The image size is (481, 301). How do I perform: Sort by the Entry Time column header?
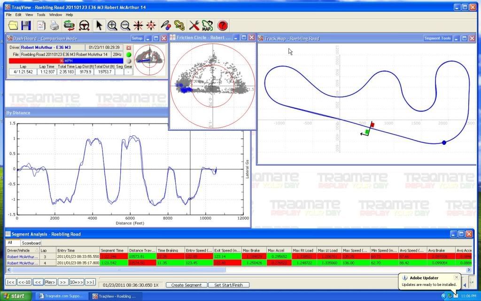pyautogui.click(x=78, y=250)
